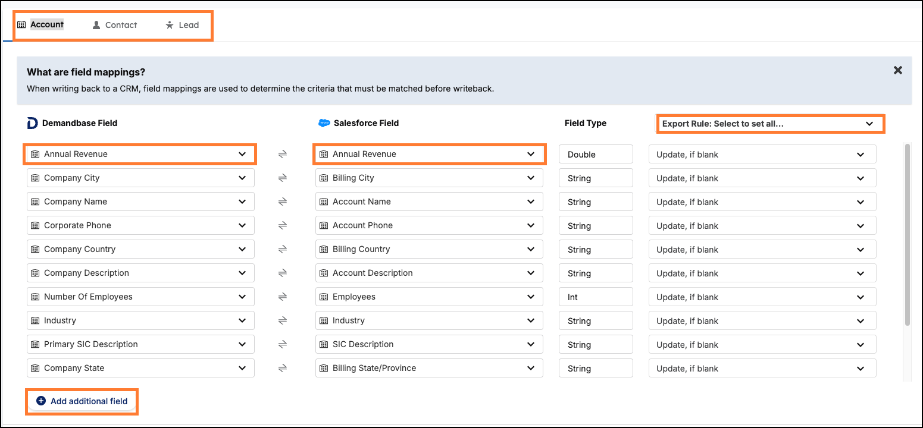Image resolution: width=923 pixels, height=428 pixels.
Task: Click the Demandbase logo icon
Action: [x=32, y=123]
